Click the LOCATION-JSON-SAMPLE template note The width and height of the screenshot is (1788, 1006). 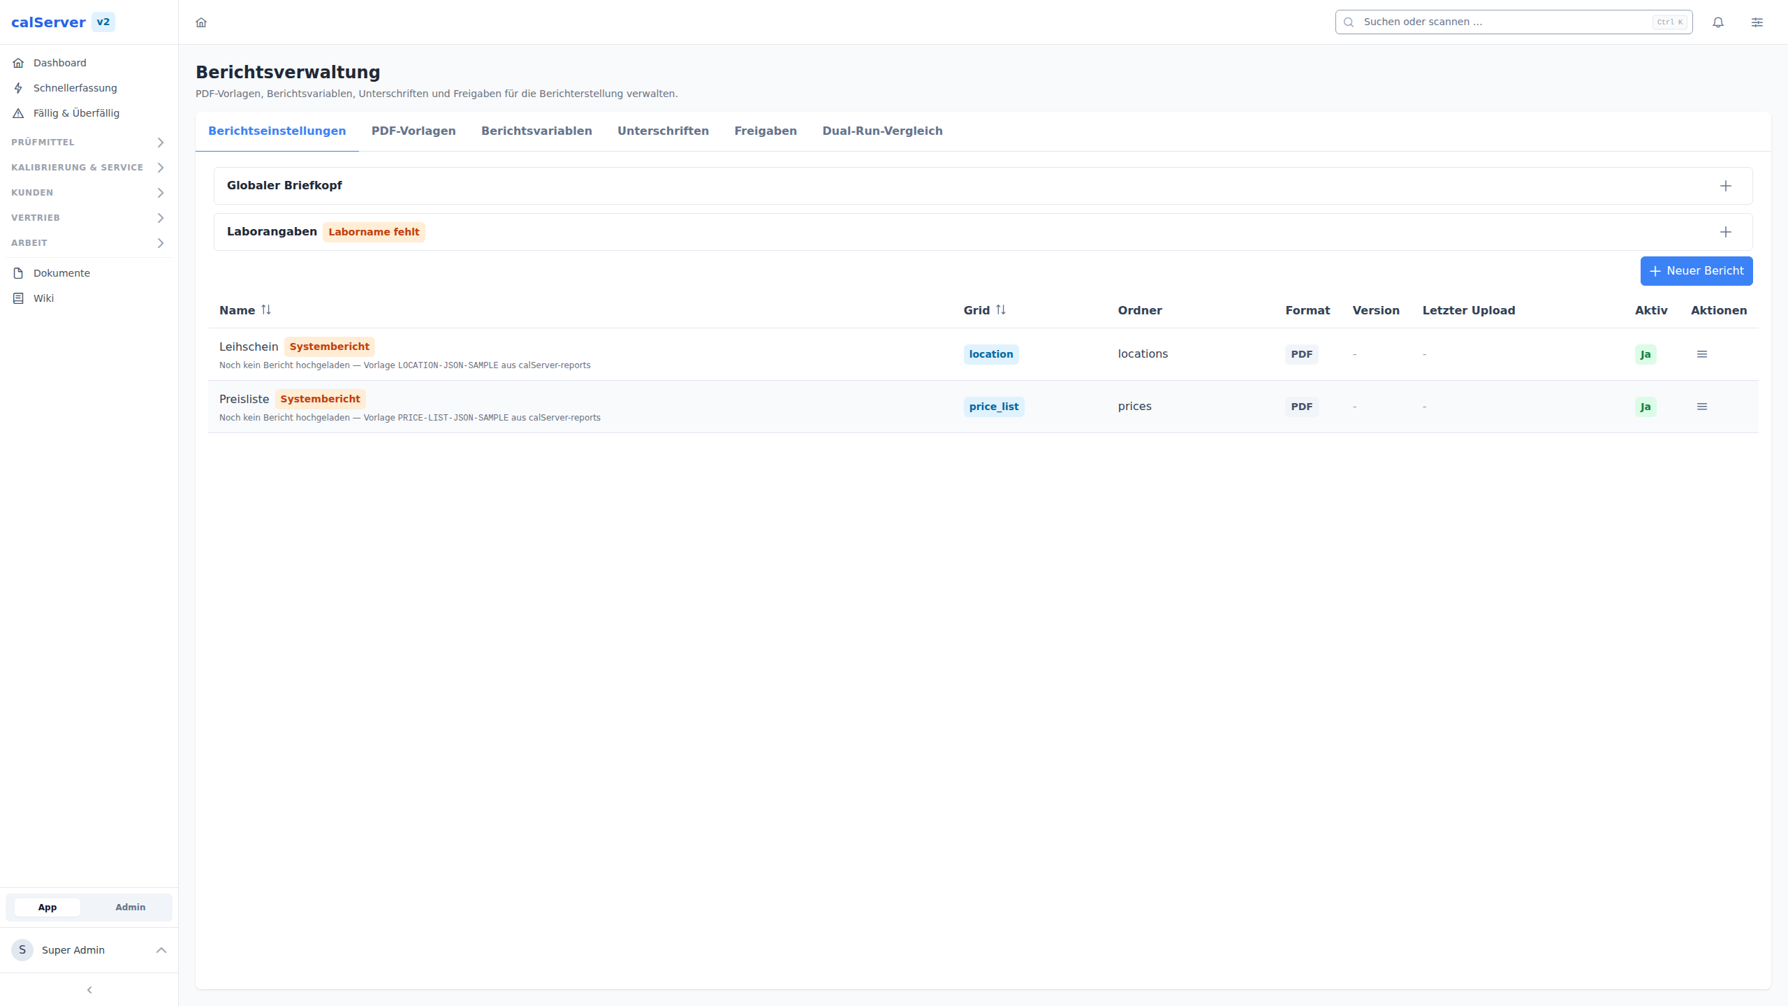tap(405, 365)
